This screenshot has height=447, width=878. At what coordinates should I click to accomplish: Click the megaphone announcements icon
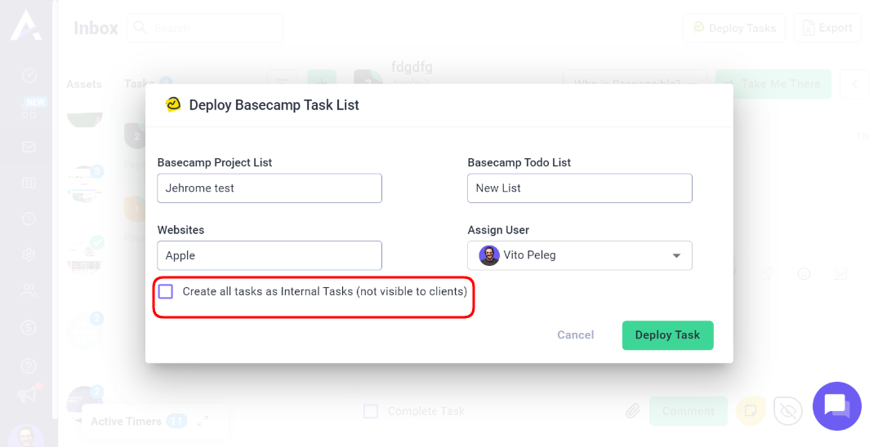(26, 395)
